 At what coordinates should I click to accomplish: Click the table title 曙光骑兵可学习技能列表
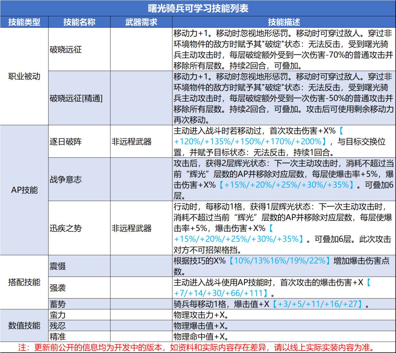point(198,8)
